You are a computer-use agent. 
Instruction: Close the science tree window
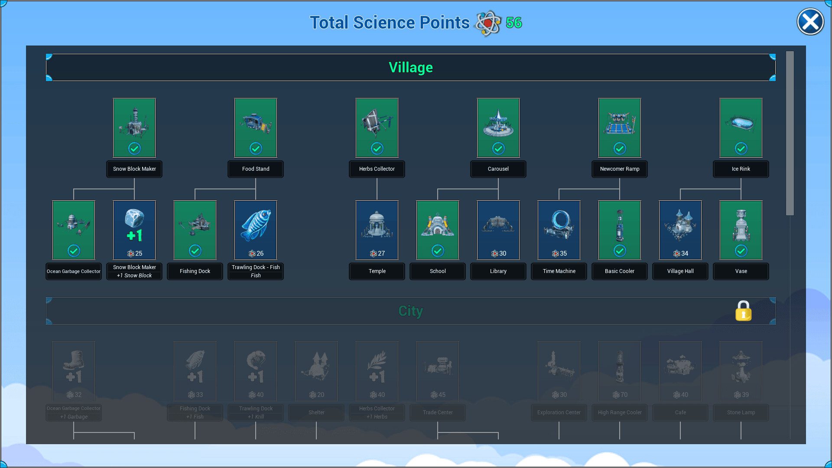810,22
